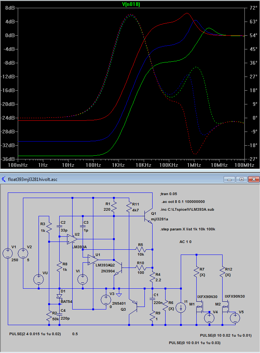
Task: Close the float393mjl3281hivolt.asc window
Action: (x=254, y=179)
